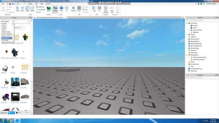Click the Explorer filter workspace field
219x123 pixels.
(202, 20)
